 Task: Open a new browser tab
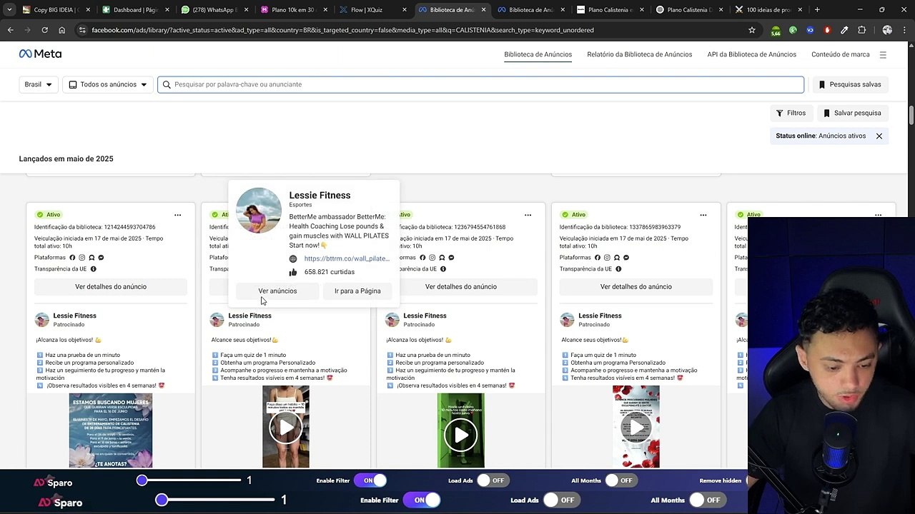click(817, 10)
